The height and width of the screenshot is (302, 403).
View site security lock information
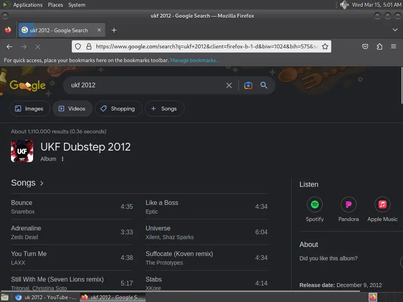pyautogui.click(x=89, y=46)
